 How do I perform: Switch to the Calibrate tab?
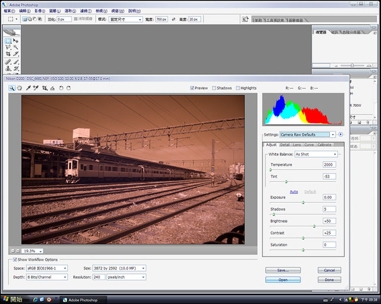324,145
